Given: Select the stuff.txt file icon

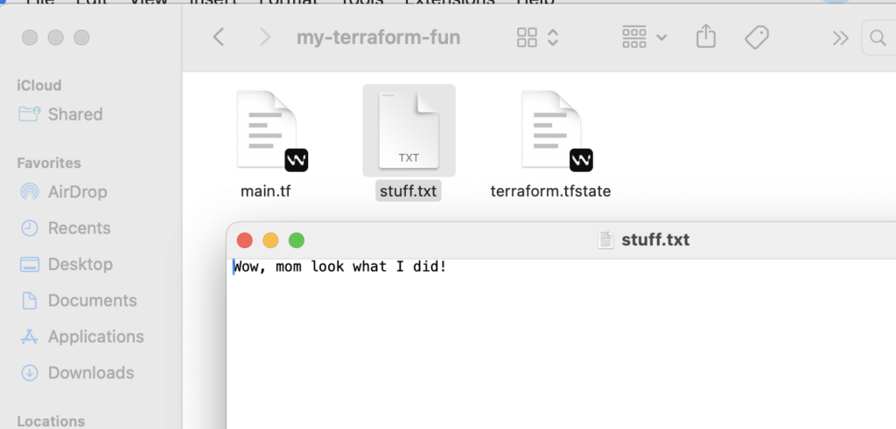Looking at the screenshot, I should point(409,131).
